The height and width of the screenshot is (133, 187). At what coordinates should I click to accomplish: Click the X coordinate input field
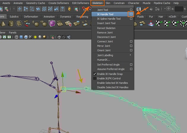click(x=179, y=9)
